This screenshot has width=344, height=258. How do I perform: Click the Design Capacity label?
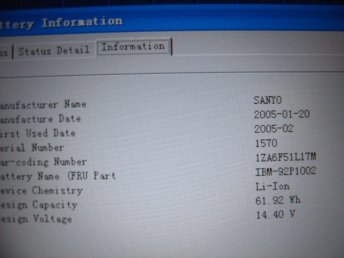(x=39, y=205)
